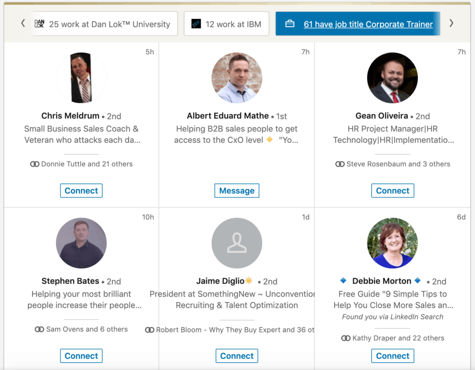Click Jaime Diglio's default avatar silhouette icon
475x370 pixels.
coord(237,243)
